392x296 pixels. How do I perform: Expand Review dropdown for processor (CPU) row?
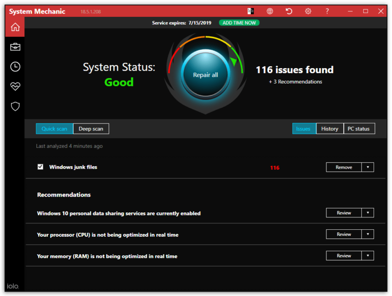tap(368, 234)
